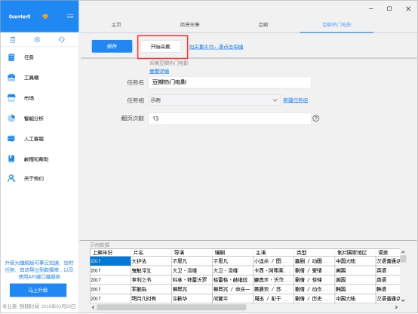The height and width of the screenshot is (314, 418).
Task: Click the question mark help icon beside 翻页次数
Action: point(316,119)
